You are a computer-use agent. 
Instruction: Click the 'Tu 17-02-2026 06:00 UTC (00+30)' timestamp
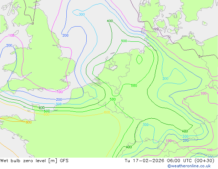click(170, 161)
